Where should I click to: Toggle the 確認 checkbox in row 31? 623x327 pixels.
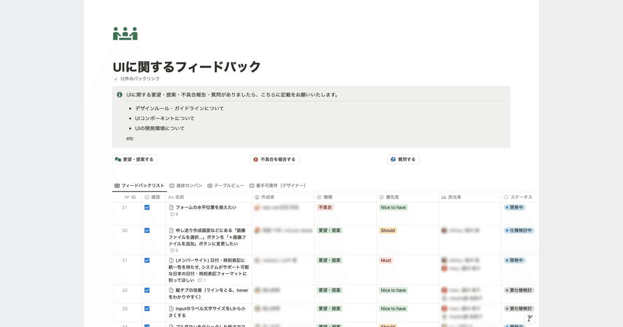(147, 261)
